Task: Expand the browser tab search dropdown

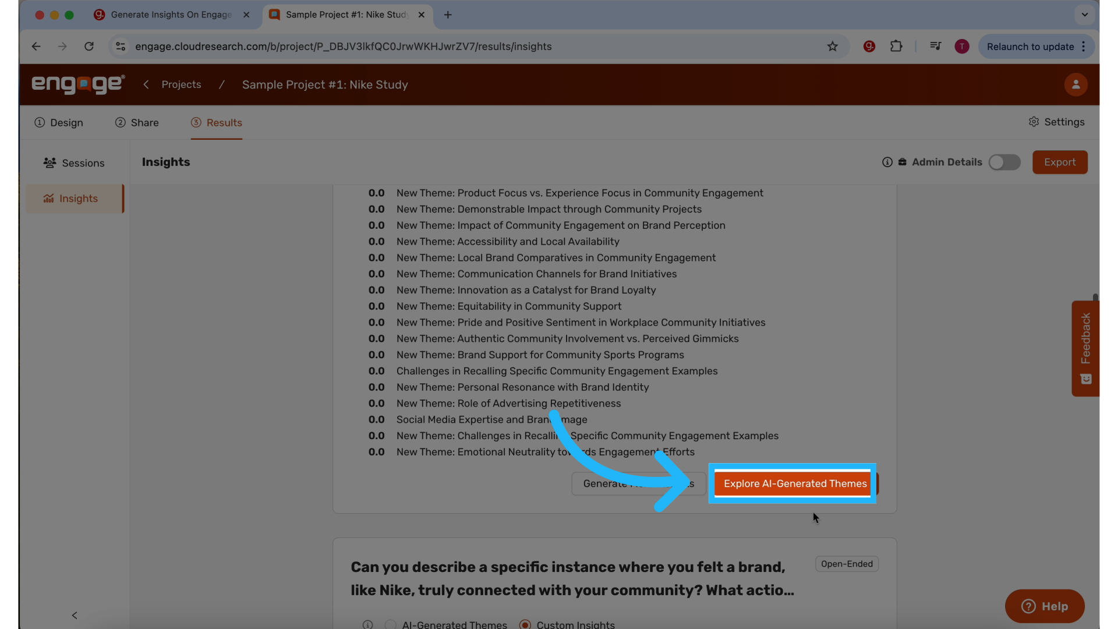Action: [x=1085, y=15]
